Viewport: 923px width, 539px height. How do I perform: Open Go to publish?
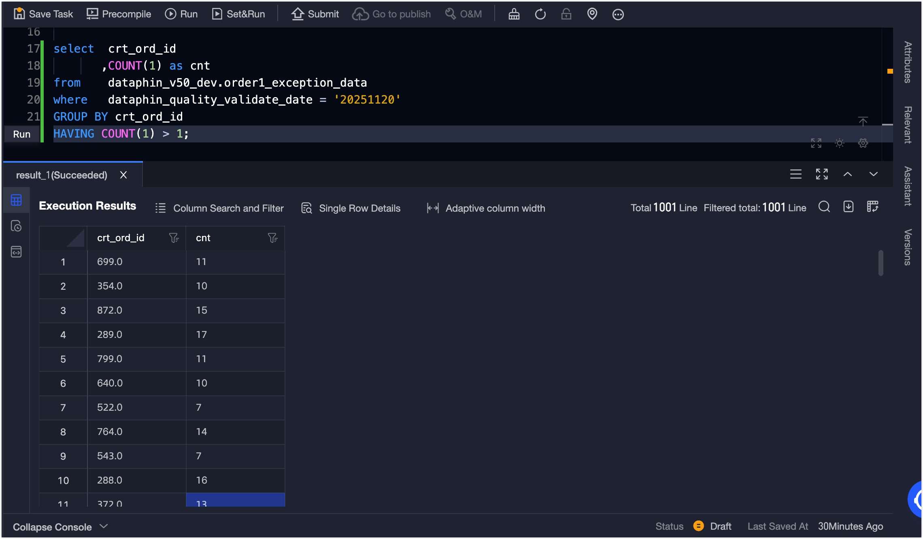tap(391, 14)
